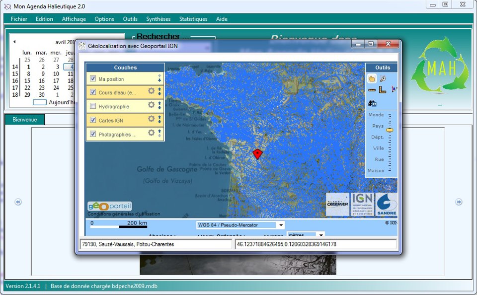
Task: Move Cartes IGN layer down
Action: tap(159, 122)
